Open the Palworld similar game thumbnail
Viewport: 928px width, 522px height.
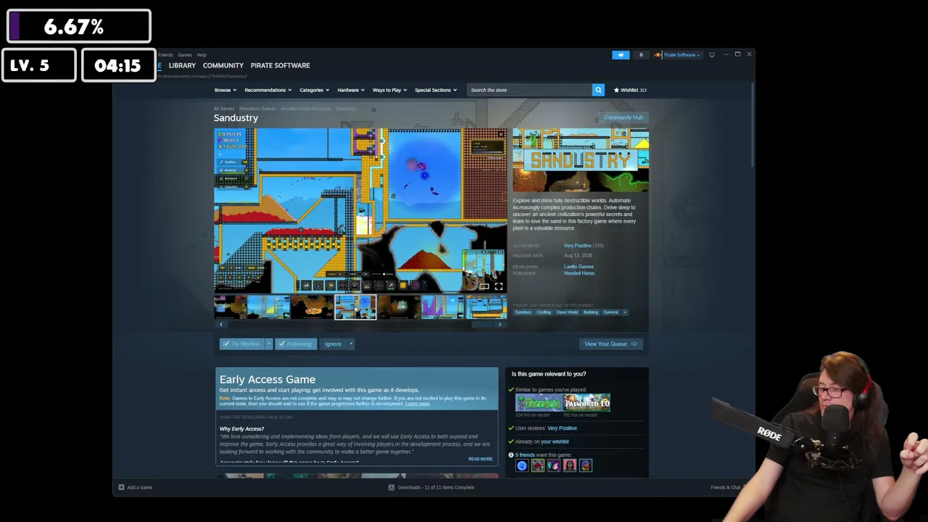(x=587, y=403)
